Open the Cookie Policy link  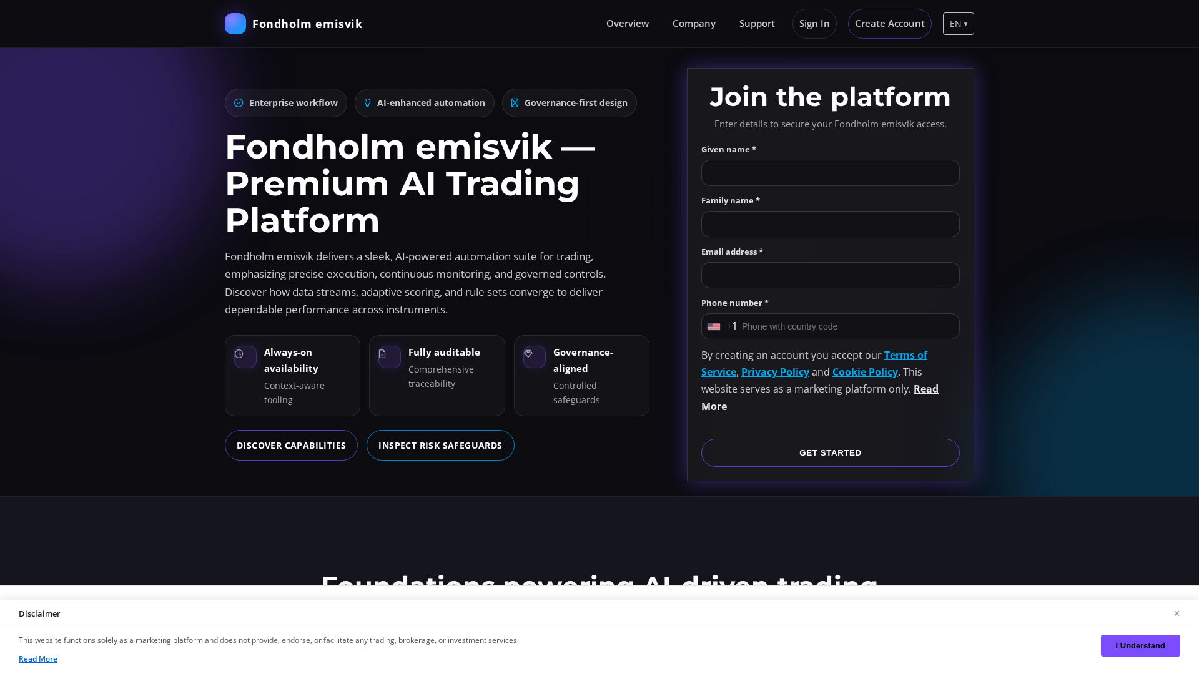click(865, 372)
